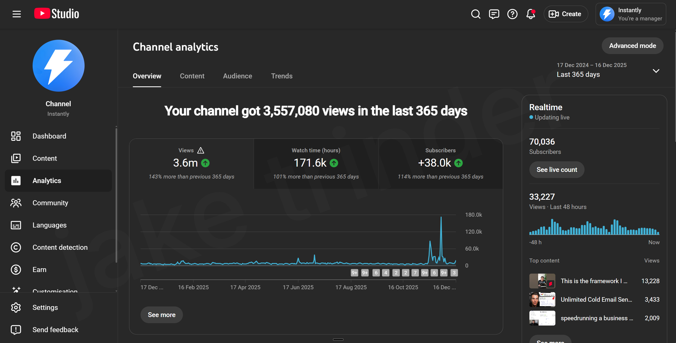Open the help question mark icon
The image size is (676, 343).
coord(512,14)
